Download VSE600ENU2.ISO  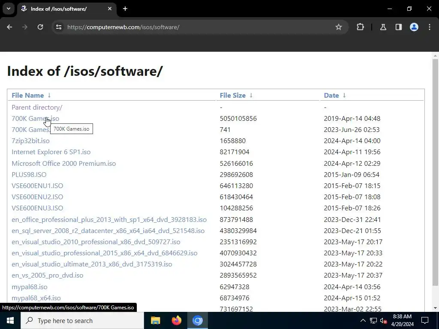click(37, 197)
